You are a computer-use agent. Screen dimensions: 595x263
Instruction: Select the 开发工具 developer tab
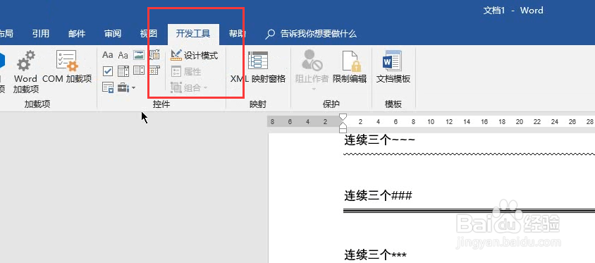pyautogui.click(x=193, y=34)
